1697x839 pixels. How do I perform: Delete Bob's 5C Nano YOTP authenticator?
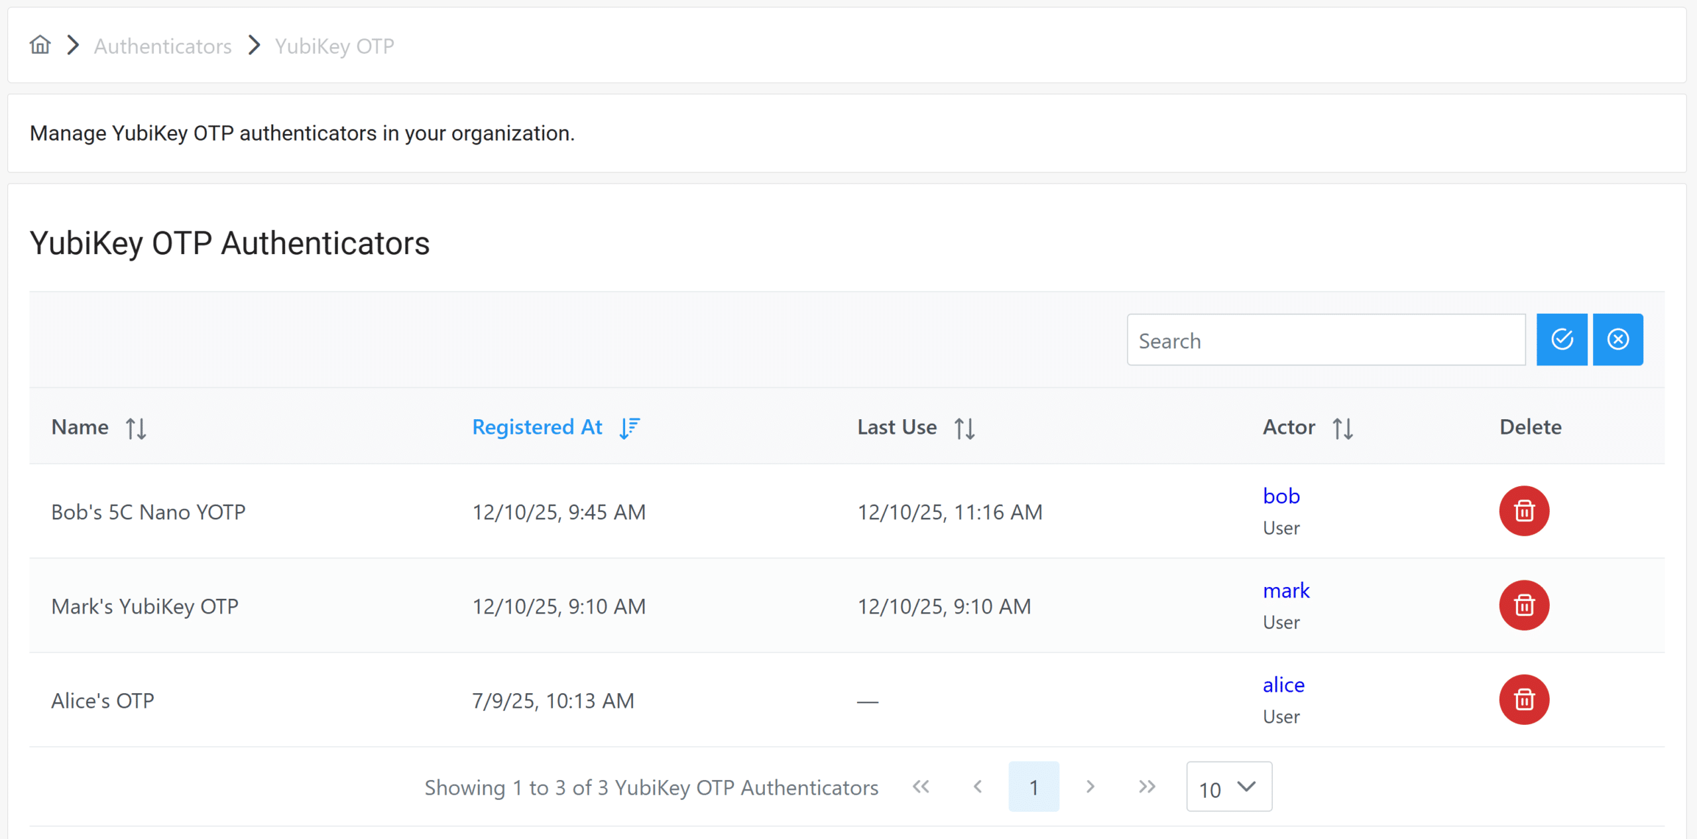tap(1524, 511)
